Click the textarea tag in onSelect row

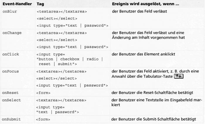click(x=62, y=100)
